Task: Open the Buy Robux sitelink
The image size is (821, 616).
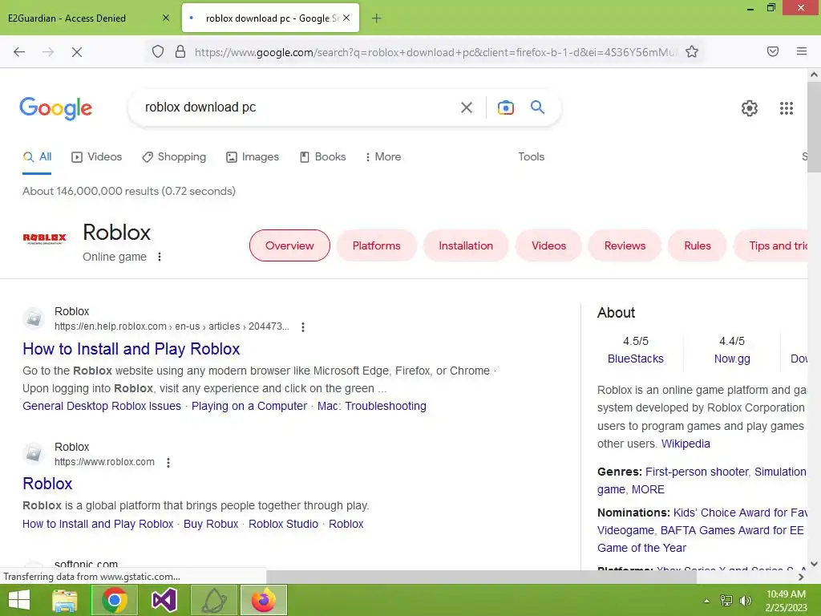Action: click(211, 524)
